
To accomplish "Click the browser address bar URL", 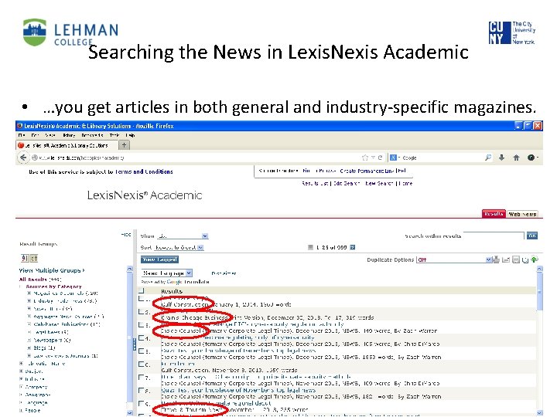I will pyautogui.click(x=82, y=158).
